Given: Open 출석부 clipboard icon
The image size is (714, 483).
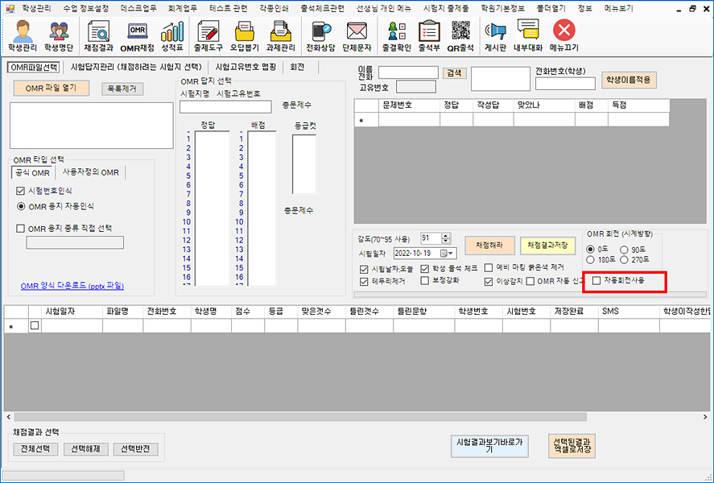Looking at the screenshot, I should pos(429,35).
